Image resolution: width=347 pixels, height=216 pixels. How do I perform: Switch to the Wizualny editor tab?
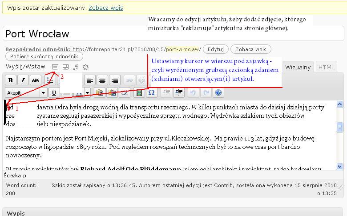pos(298,67)
